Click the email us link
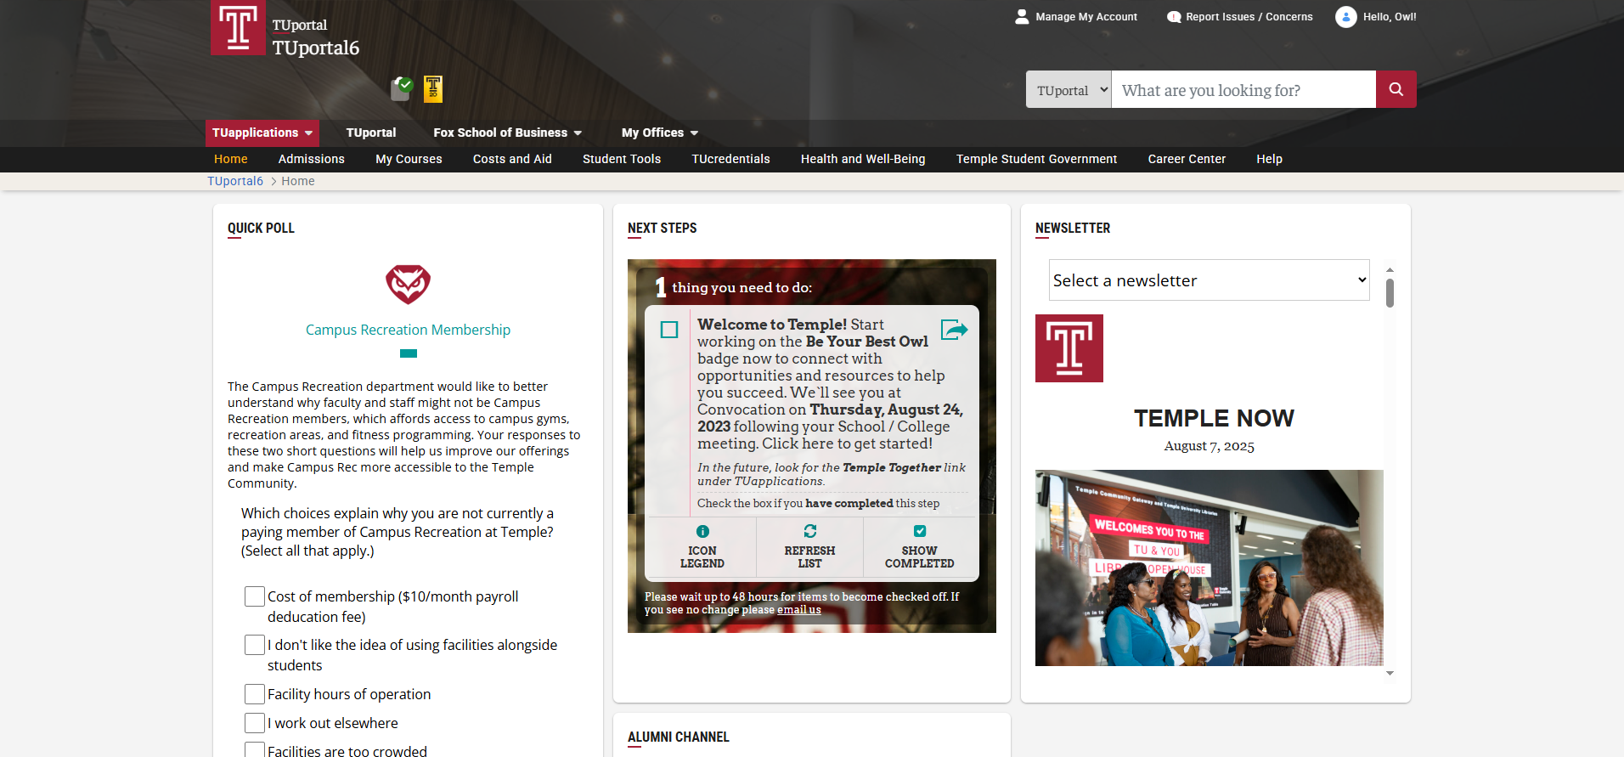1624x757 pixels. tap(798, 610)
